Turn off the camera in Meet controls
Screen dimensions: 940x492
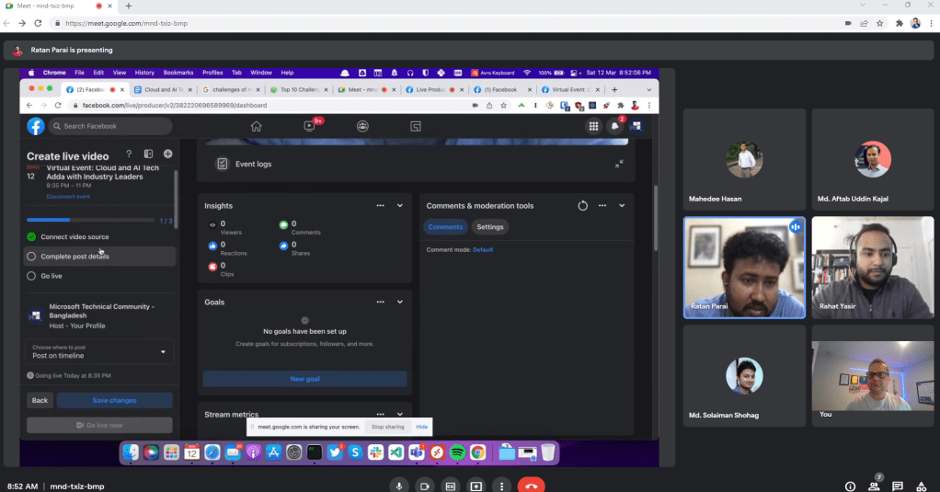click(x=424, y=485)
